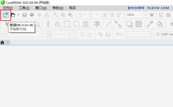The height and width of the screenshot is (107, 173).
Task: Toggle the rulers display icon
Action: point(161,15)
